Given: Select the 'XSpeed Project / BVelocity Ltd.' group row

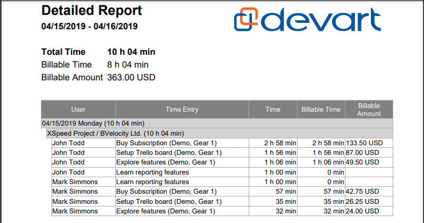Looking at the screenshot, I should 220,133.
